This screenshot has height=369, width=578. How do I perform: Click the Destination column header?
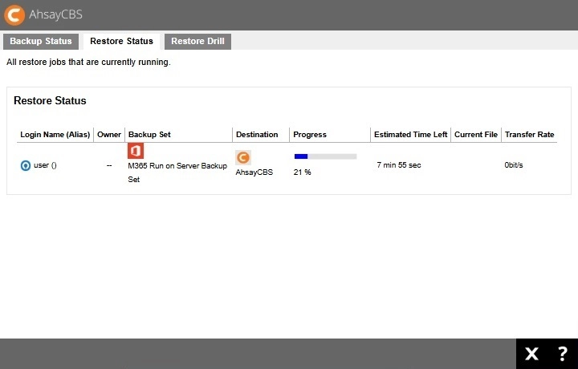pyautogui.click(x=257, y=135)
